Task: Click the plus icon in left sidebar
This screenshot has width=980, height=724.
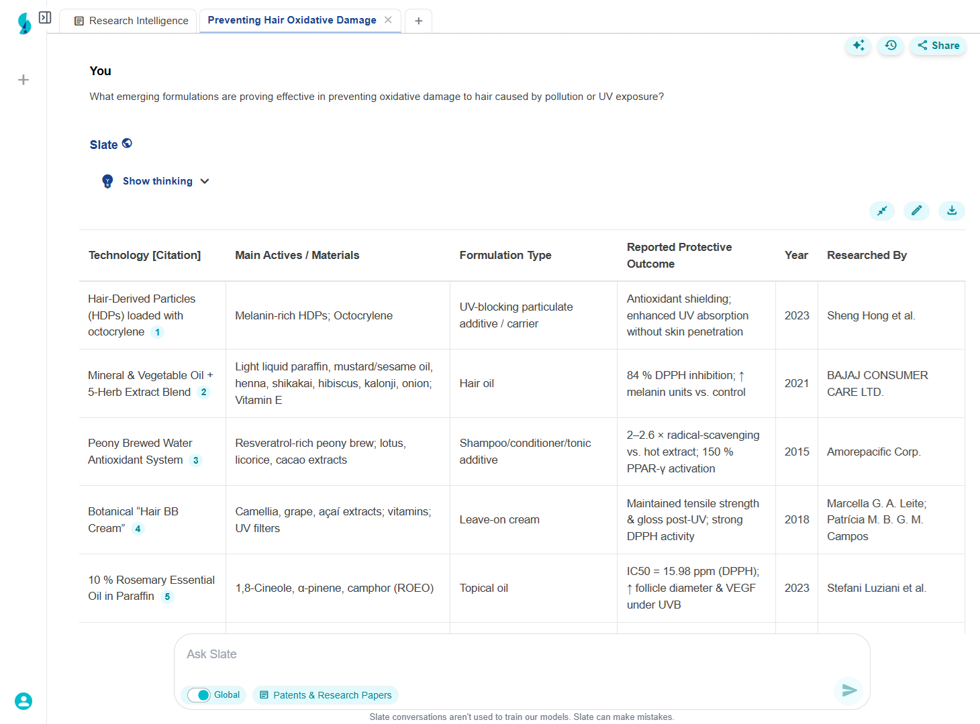Action: (23, 80)
